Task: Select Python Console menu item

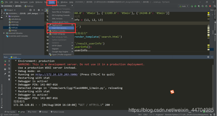Action: point(61,31)
